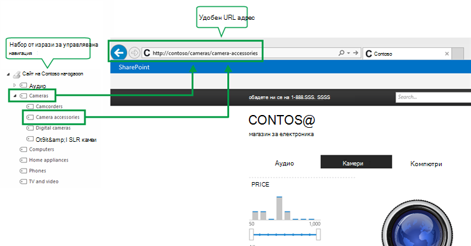Image resolution: width=471 pixels, height=246 pixels.
Task: Select the Аудио term in tree
Action: [x=38, y=86]
